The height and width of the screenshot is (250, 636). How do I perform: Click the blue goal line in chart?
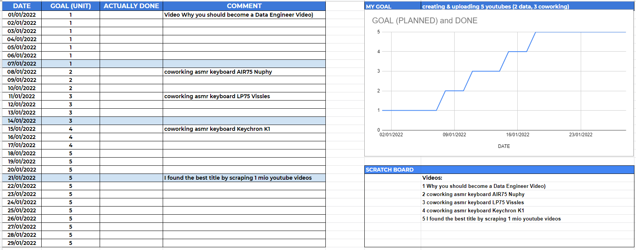487,71
